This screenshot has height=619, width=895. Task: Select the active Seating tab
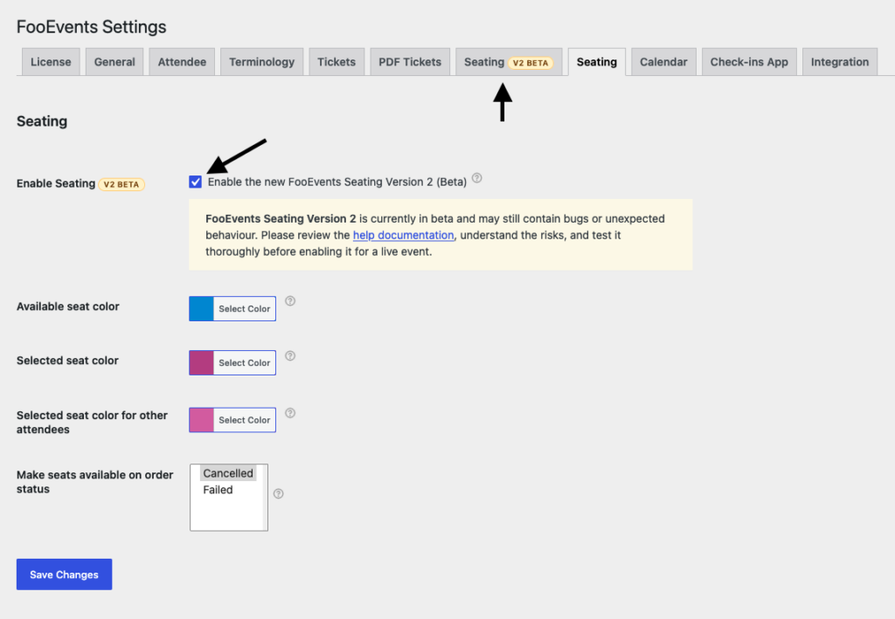tap(596, 62)
